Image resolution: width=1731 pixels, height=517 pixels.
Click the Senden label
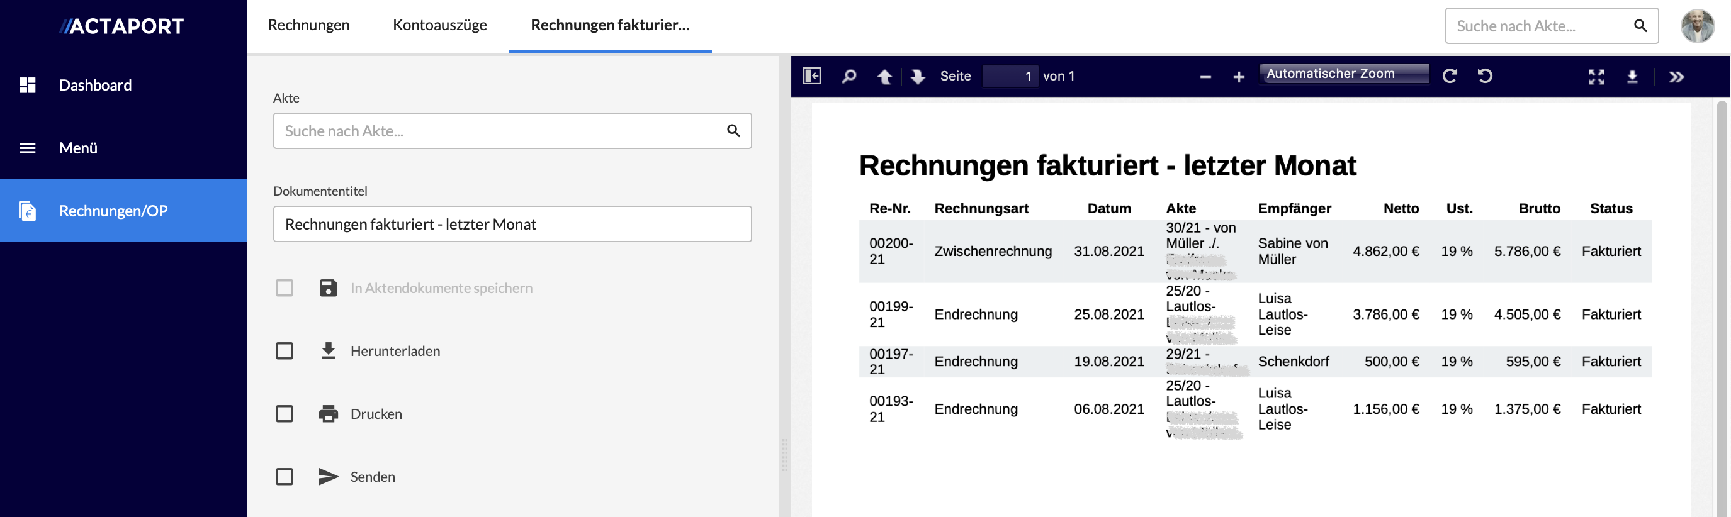click(372, 477)
